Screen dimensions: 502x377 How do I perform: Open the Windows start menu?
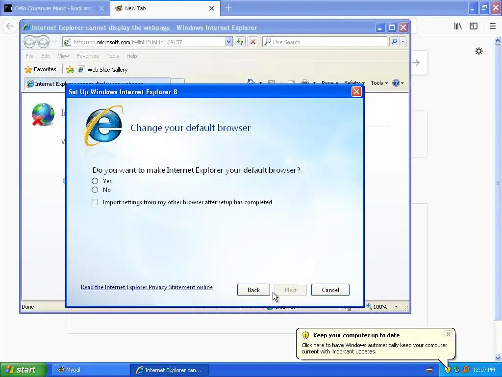[x=24, y=370]
